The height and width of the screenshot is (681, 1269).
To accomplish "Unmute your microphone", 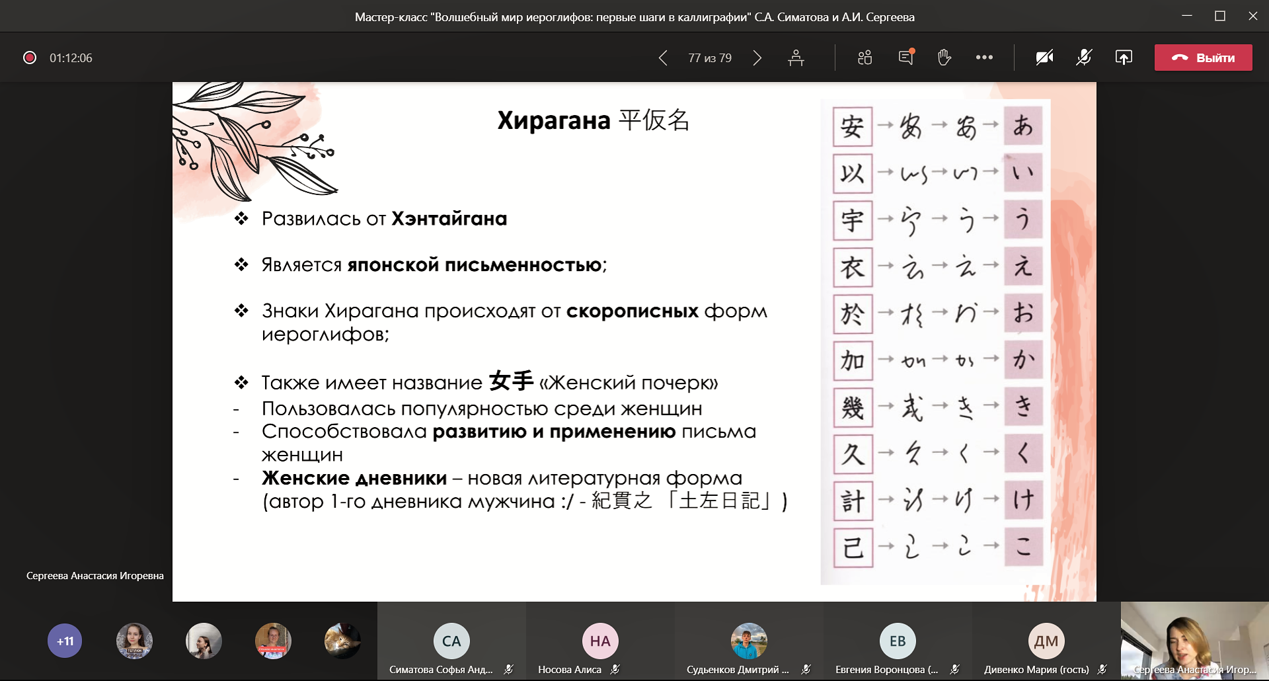I will [1082, 58].
